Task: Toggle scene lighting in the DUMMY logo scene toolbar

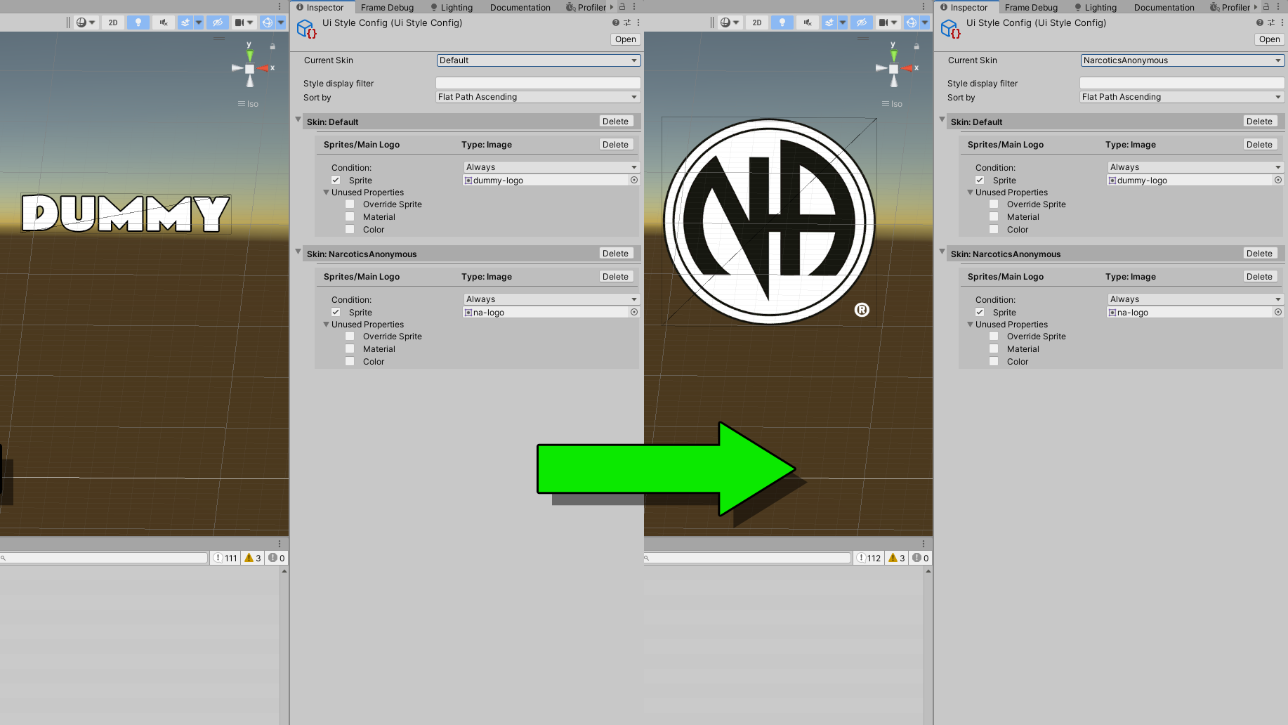Action: coord(138,22)
